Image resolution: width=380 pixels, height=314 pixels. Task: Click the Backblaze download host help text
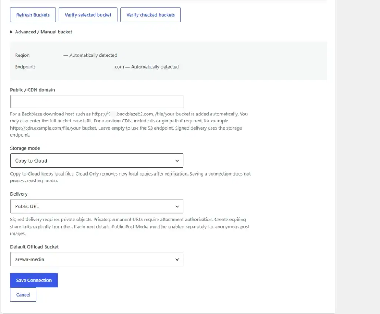pyautogui.click(x=129, y=124)
